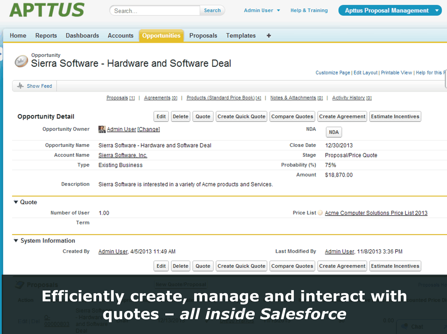The image size is (447, 334).
Task: Click the plus icon to add a tab
Action: (x=268, y=35)
